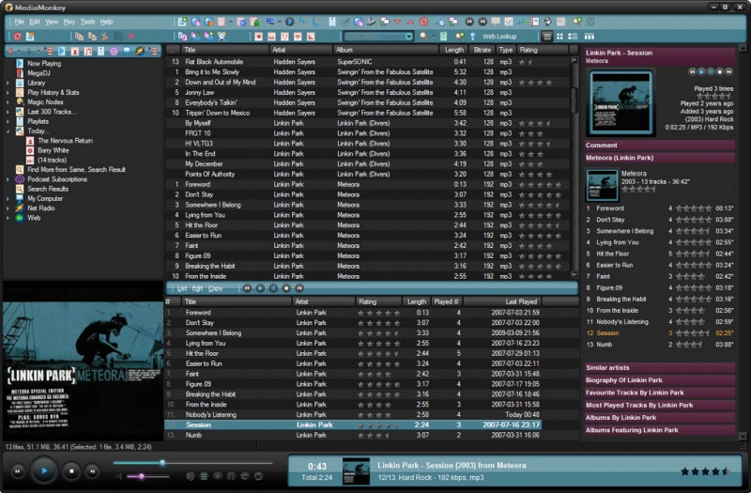Expand the Net Radio tree node
This screenshot has height=493, width=751.
pyautogui.click(x=8, y=208)
